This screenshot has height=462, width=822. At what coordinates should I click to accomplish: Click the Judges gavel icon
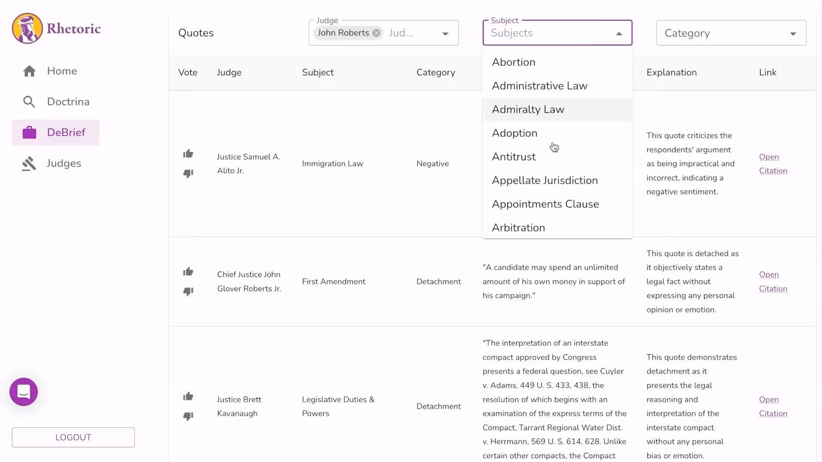click(x=29, y=163)
